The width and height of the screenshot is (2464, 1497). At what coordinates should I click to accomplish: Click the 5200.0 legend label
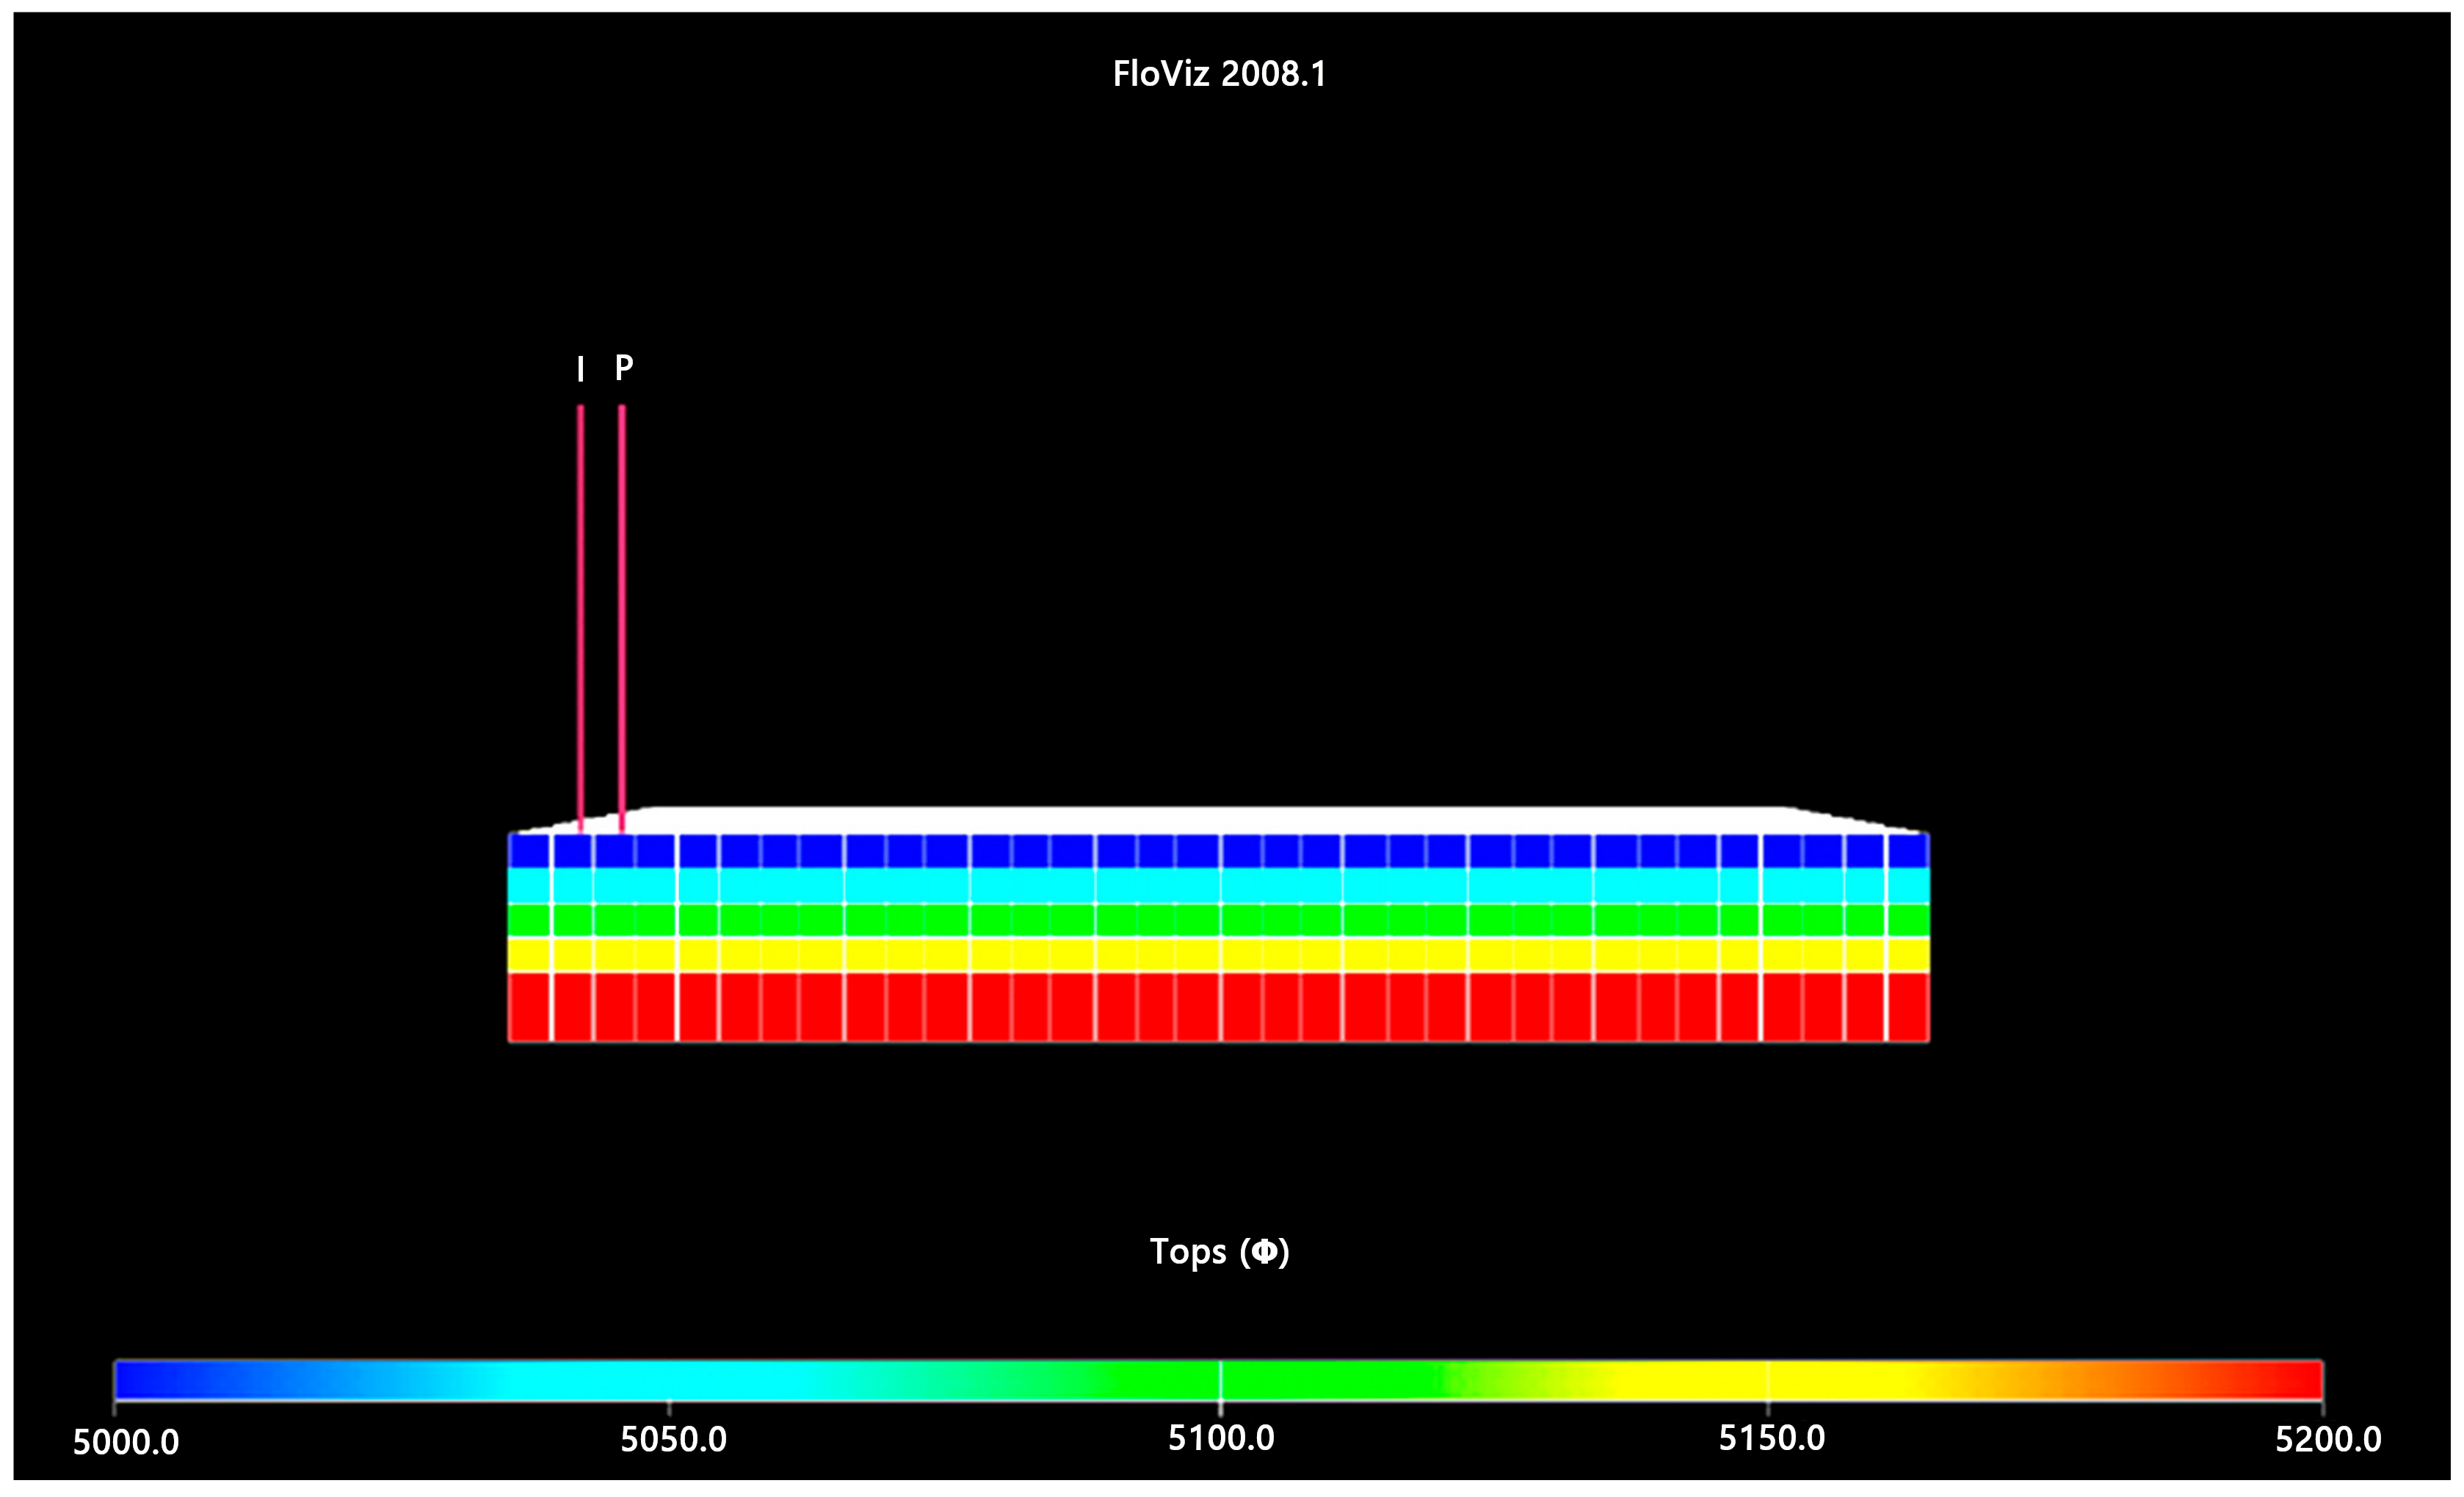click(2328, 1439)
